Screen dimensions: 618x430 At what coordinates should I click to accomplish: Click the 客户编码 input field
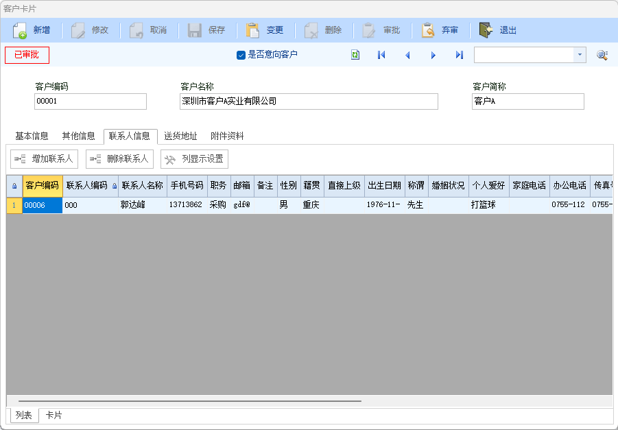point(91,101)
